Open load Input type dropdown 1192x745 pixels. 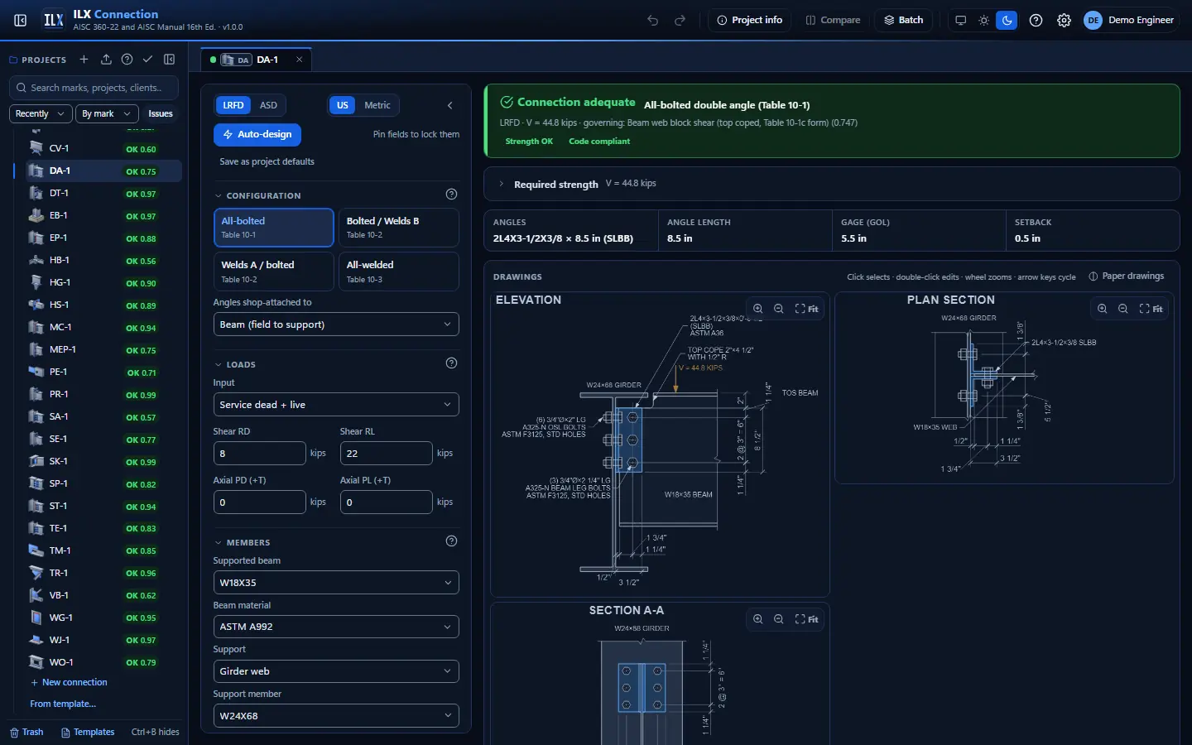[335, 405]
